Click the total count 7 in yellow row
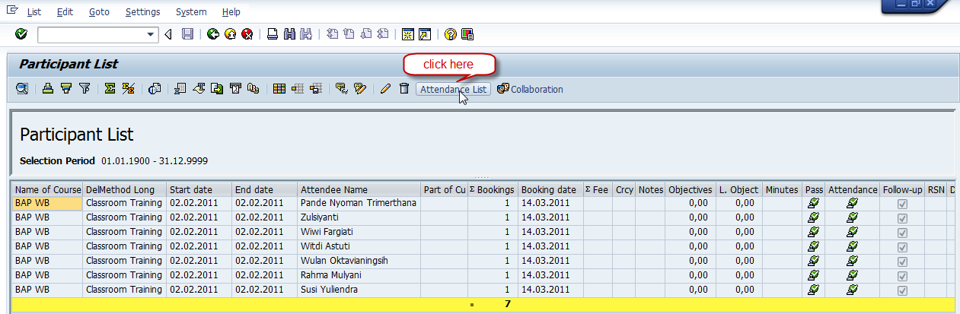960x314 pixels. [508, 304]
